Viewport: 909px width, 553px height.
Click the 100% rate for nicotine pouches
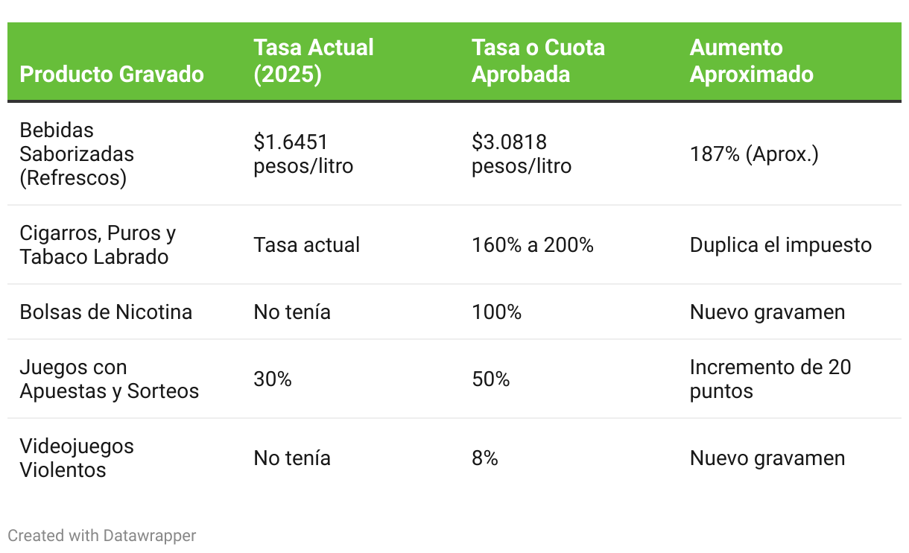point(497,312)
